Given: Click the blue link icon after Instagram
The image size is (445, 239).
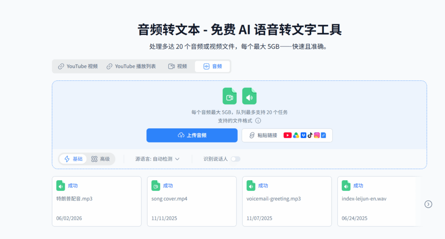Looking at the screenshot, I should click(x=323, y=136).
